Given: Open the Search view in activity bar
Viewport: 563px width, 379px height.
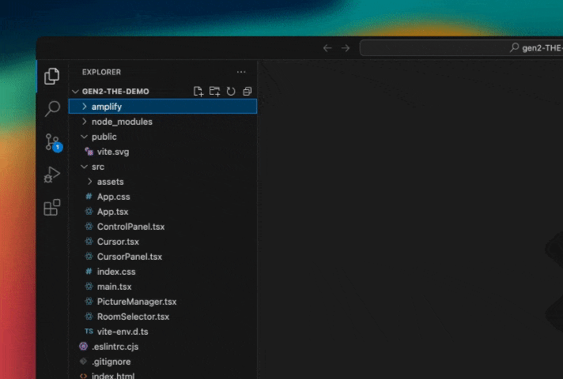Looking at the screenshot, I should point(52,108).
